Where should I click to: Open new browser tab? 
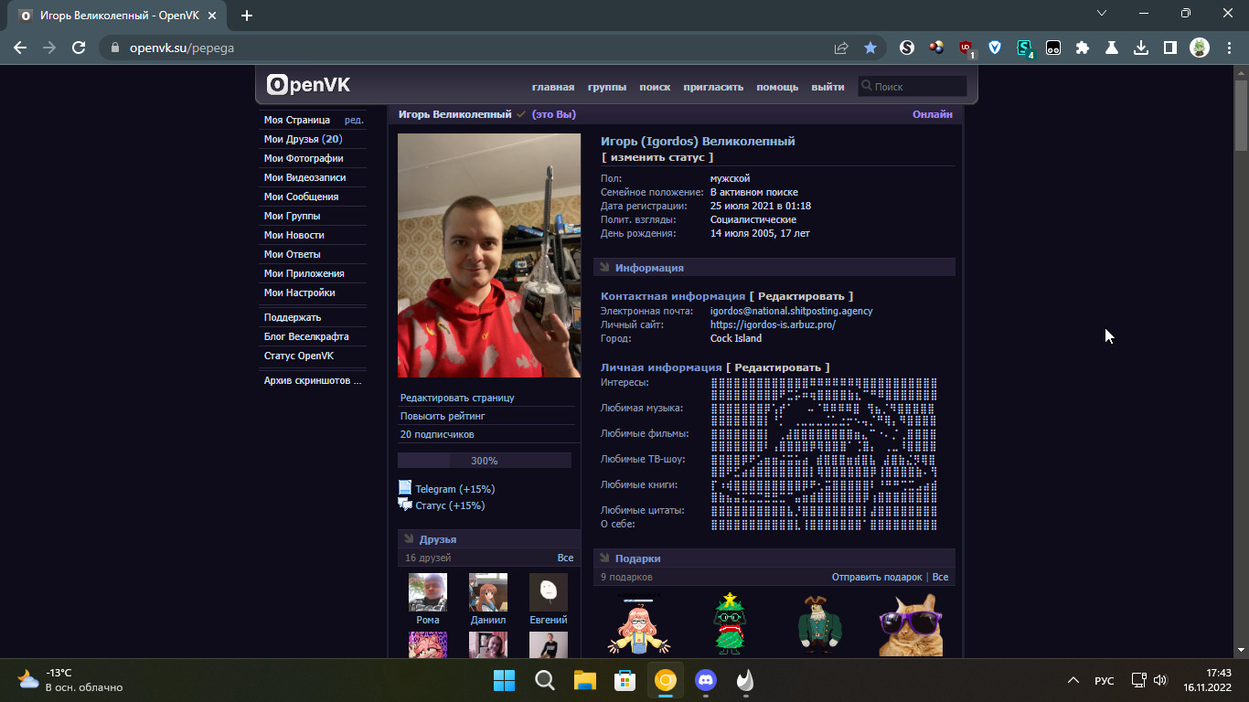tap(247, 16)
